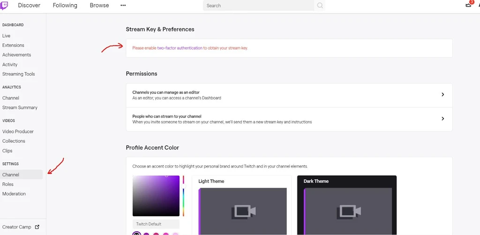Go to the Browse tab

[x=99, y=6]
